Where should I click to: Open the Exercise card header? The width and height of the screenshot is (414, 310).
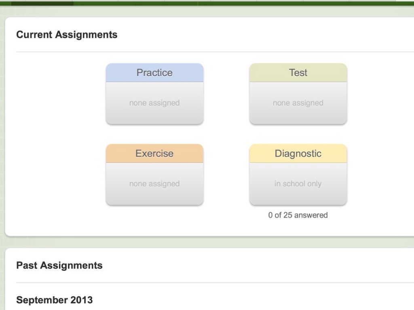[x=154, y=153]
